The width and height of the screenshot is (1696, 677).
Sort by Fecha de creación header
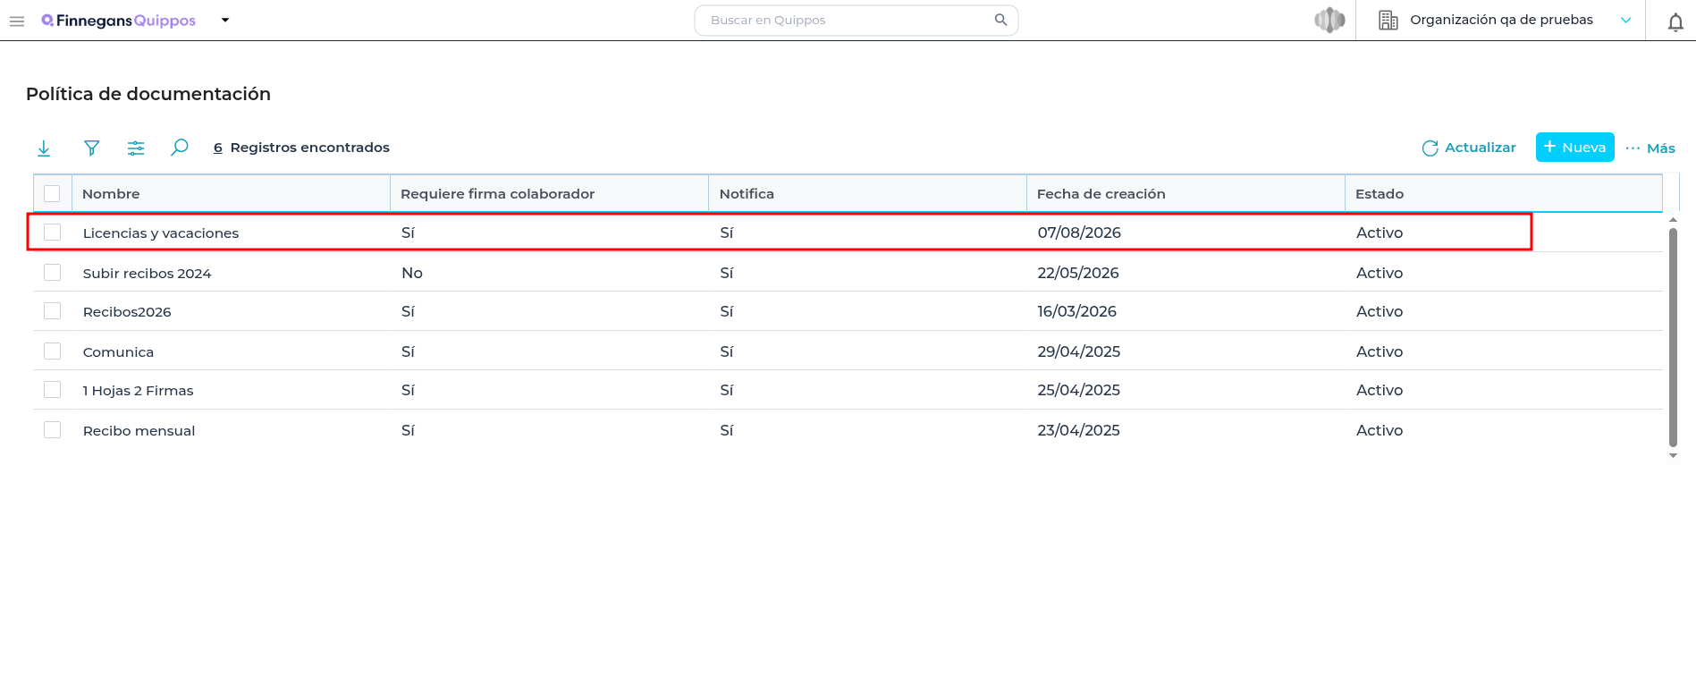(x=1186, y=193)
